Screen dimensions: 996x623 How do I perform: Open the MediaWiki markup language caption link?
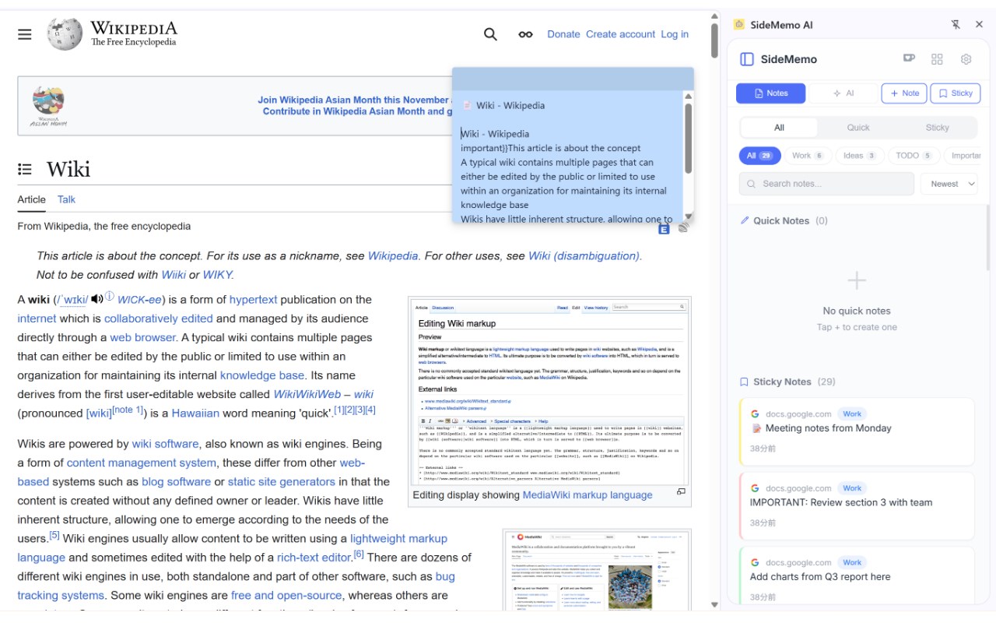(587, 495)
